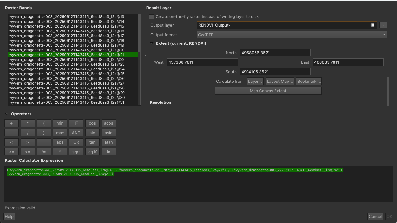Clear the Output layer text field
This screenshot has width=397, height=223.
tap(372, 25)
